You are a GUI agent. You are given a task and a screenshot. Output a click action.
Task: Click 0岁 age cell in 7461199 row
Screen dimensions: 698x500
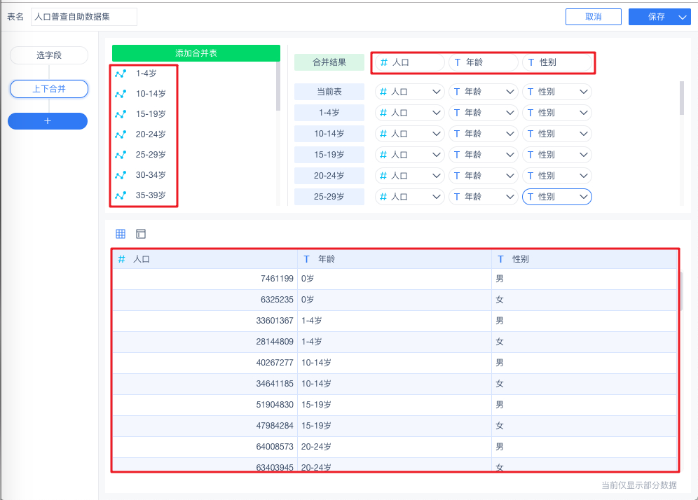click(308, 279)
